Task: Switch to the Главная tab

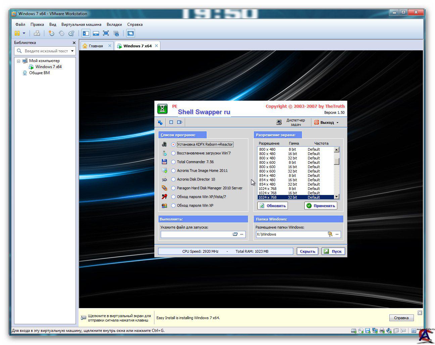Action: (96, 46)
